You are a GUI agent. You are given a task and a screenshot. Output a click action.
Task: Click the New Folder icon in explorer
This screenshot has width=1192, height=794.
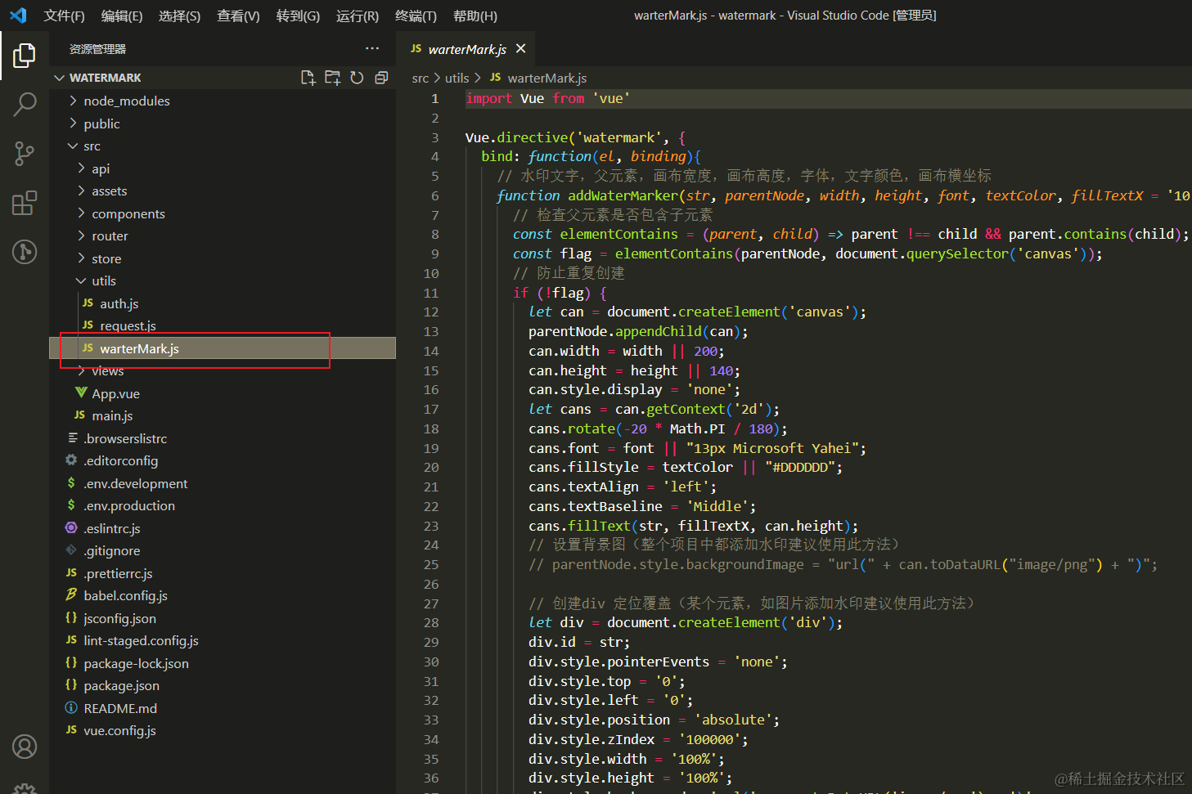332,78
